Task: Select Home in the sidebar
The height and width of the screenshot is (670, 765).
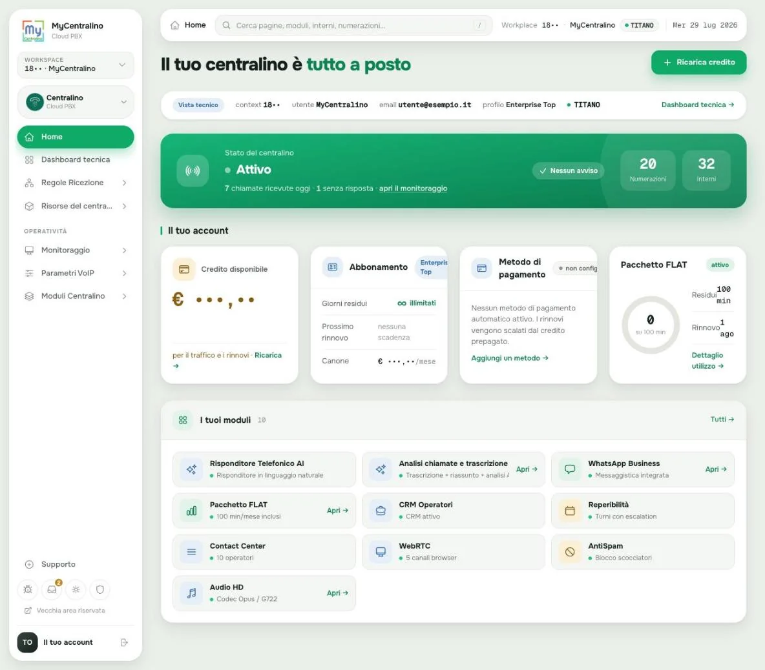Action: [x=76, y=137]
